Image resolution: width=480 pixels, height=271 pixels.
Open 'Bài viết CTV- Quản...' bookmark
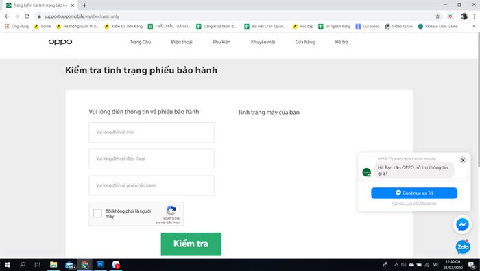pyautogui.click(x=265, y=26)
